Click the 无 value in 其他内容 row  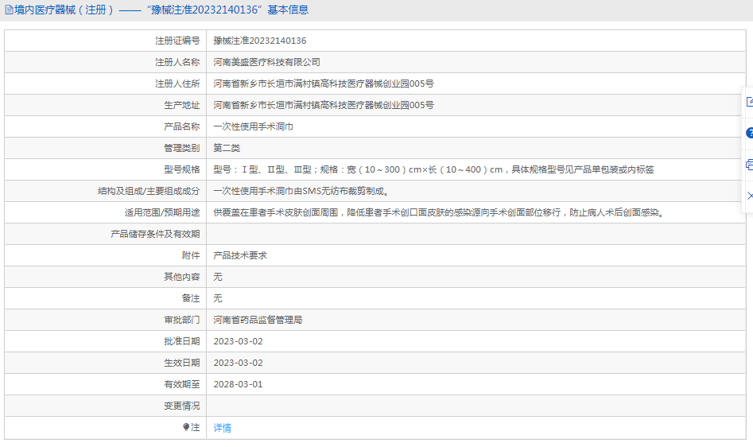click(218, 277)
